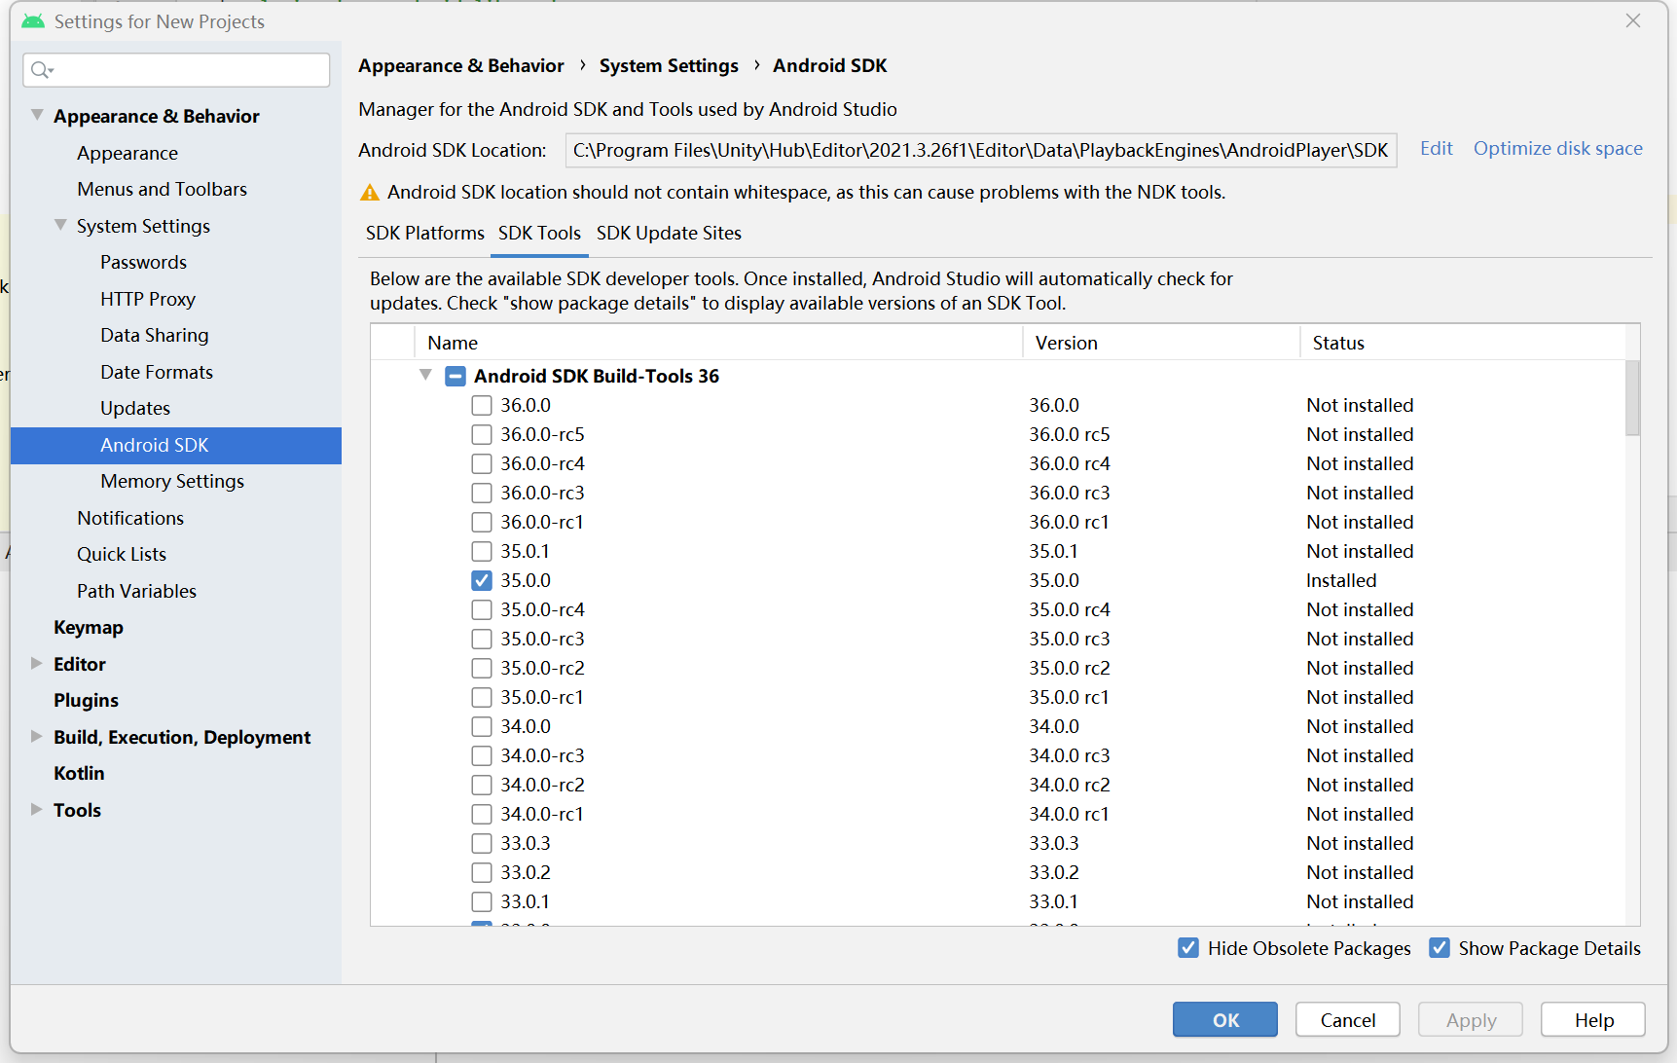
Task: Check the 33.0.1 checkbox
Action: click(x=482, y=901)
